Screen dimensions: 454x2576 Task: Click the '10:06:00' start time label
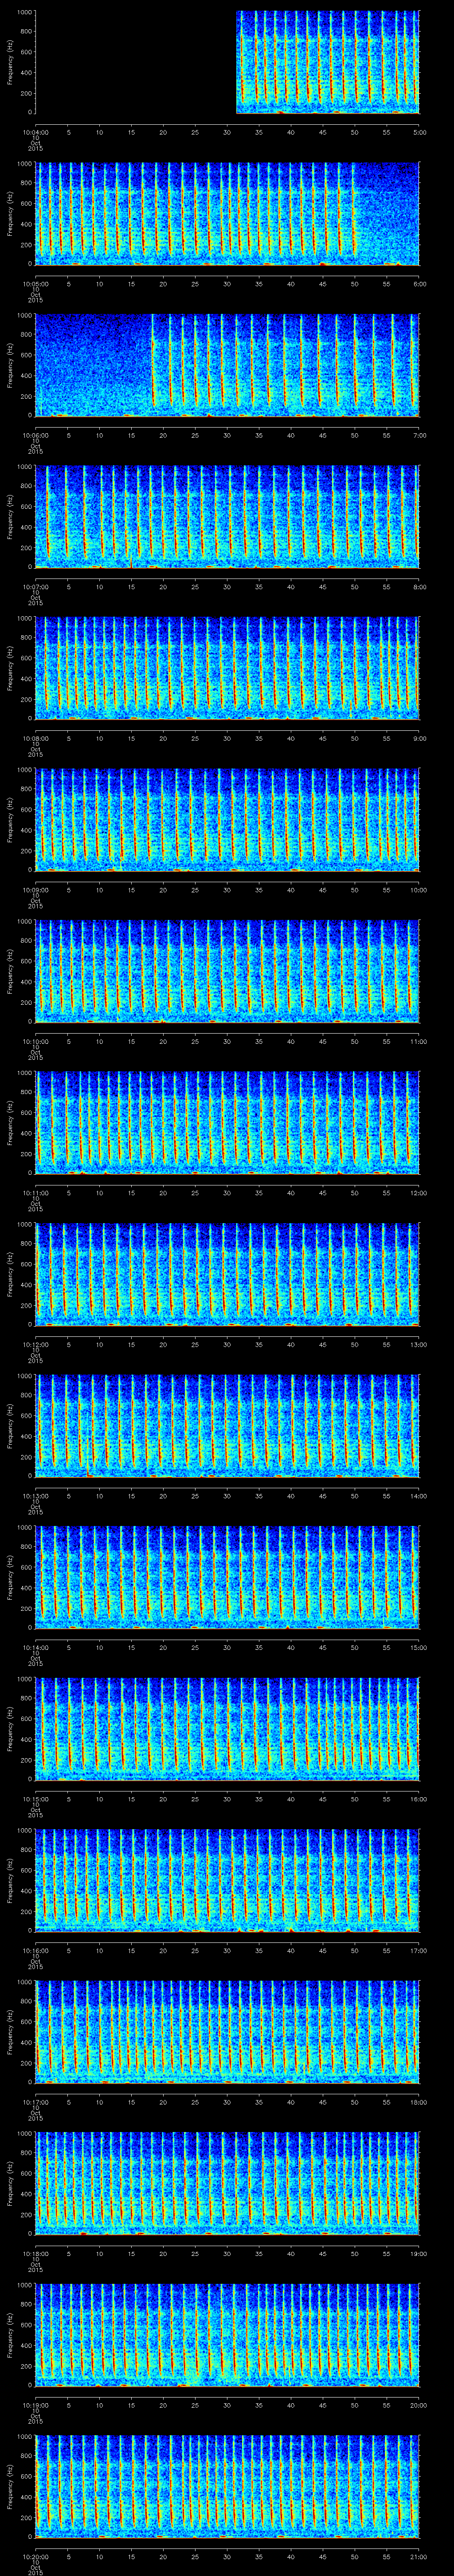tap(36, 435)
